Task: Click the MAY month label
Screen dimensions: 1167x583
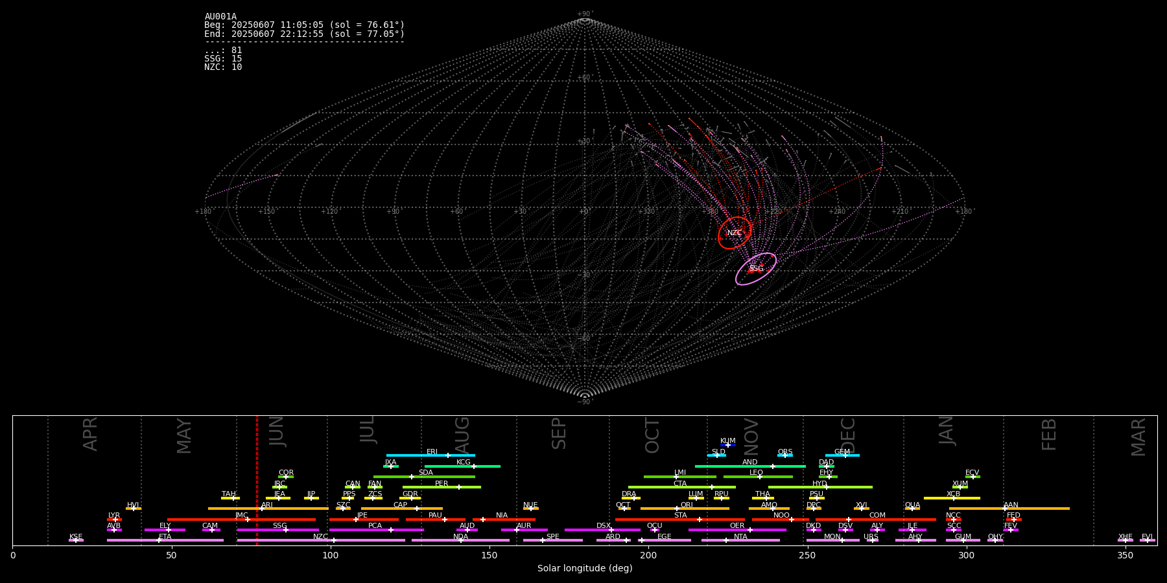Action: (x=184, y=436)
